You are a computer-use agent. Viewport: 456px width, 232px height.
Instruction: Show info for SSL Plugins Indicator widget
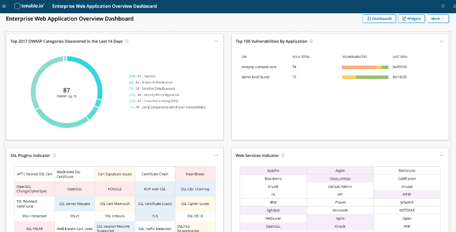[x=54, y=155]
